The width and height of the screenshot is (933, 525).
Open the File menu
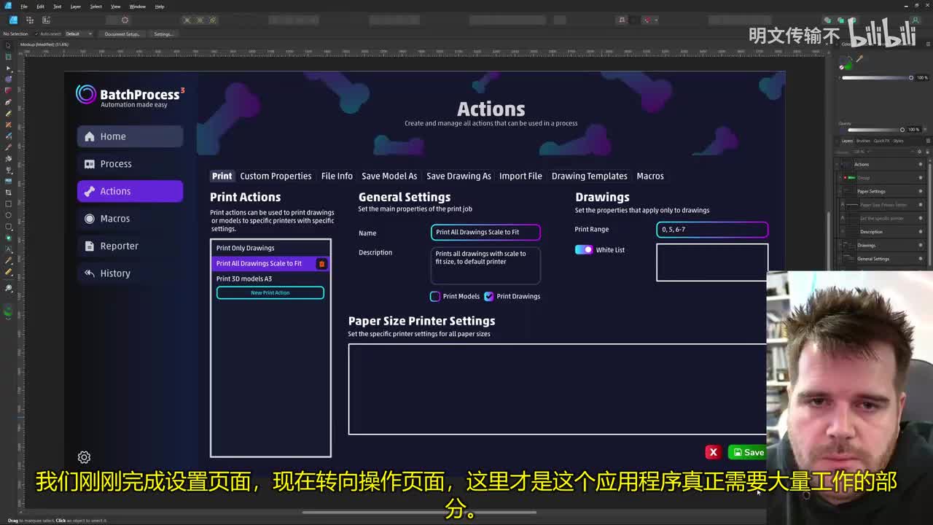click(x=24, y=7)
